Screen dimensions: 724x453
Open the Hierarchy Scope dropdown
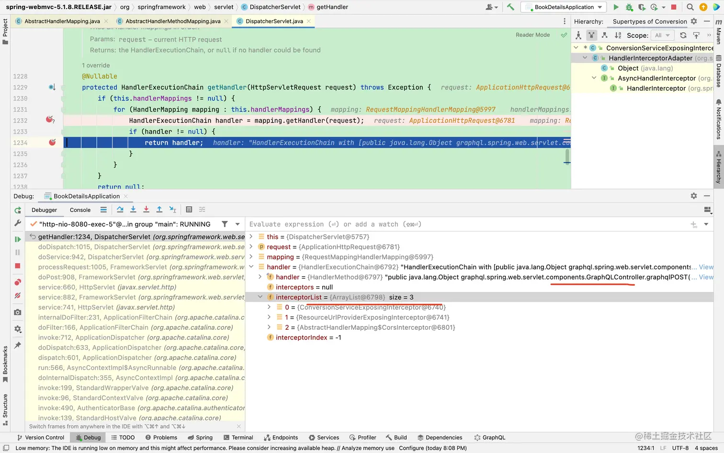(663, 35)
